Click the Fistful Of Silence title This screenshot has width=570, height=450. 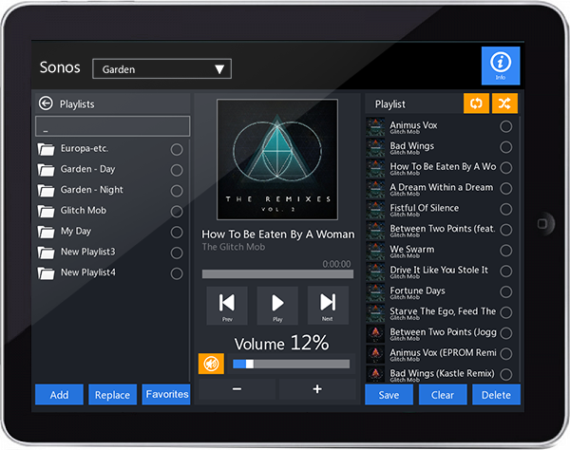pos(425,208)
